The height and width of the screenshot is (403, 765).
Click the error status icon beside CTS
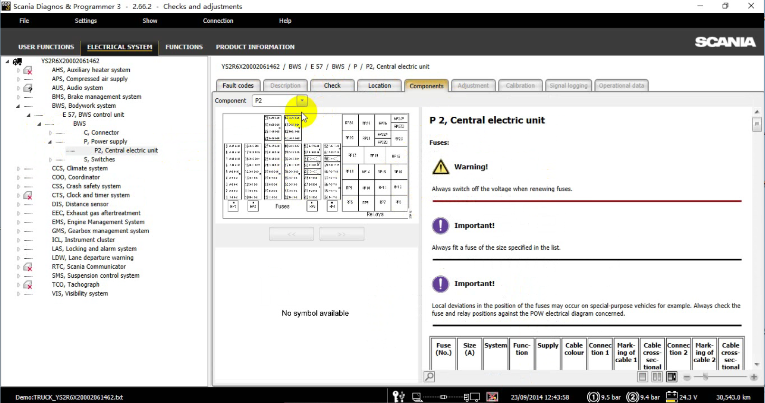coord(28,195)
